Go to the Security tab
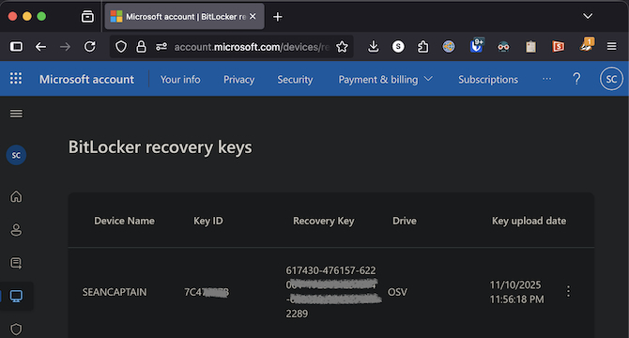Screen dimensions: 629x338 295,80
